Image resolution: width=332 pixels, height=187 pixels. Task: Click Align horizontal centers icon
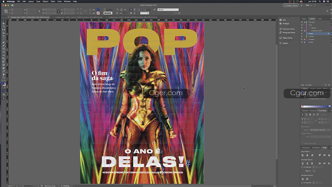point(307,155)
